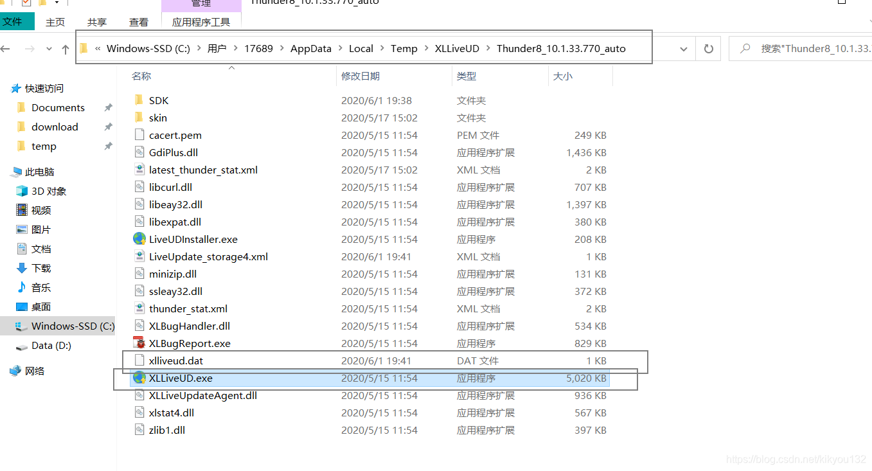Image resolution: width=872 pixels, height=471 pixels.
Task: Select LiveUDInstaller.exe globe icon
Action: pos(139,239)
